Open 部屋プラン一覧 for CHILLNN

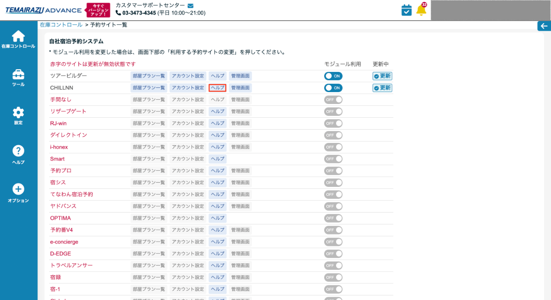pos(148,87)
